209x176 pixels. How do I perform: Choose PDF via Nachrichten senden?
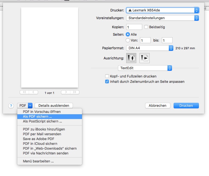(x=50, y=153)
